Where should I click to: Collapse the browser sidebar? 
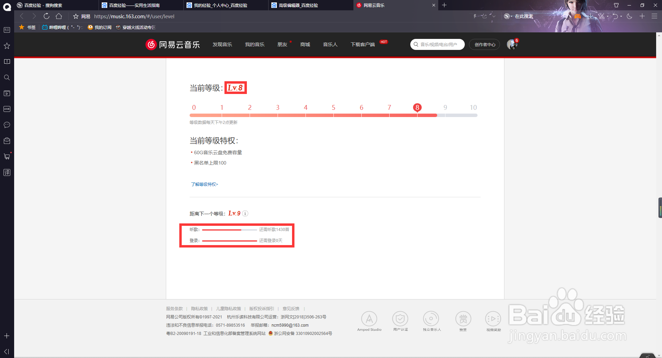pos(7,351)
